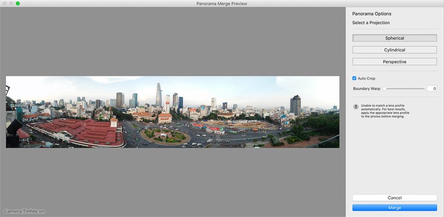Click the tall skyscraper in the preview
The height and width of the screenshot is (217, 444).
click(159, 95)
